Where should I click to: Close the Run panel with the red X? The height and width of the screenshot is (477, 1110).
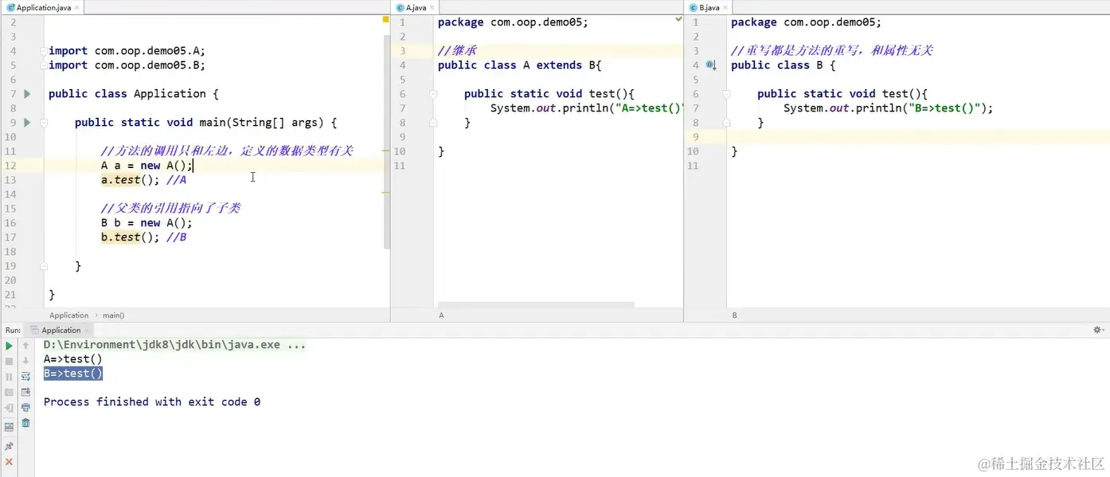[x=10, y=462]
